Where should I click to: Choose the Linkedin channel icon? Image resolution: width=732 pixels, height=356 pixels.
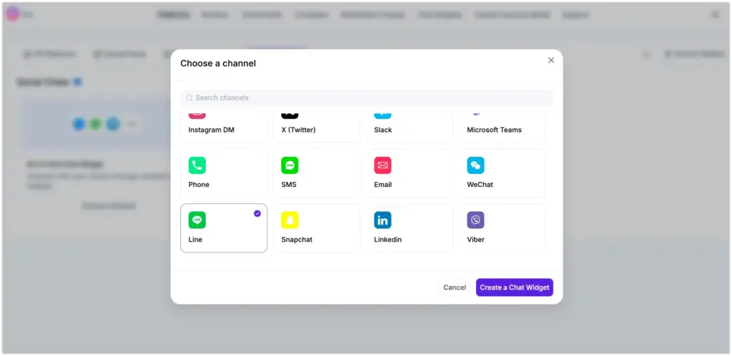tap(382, 220)
